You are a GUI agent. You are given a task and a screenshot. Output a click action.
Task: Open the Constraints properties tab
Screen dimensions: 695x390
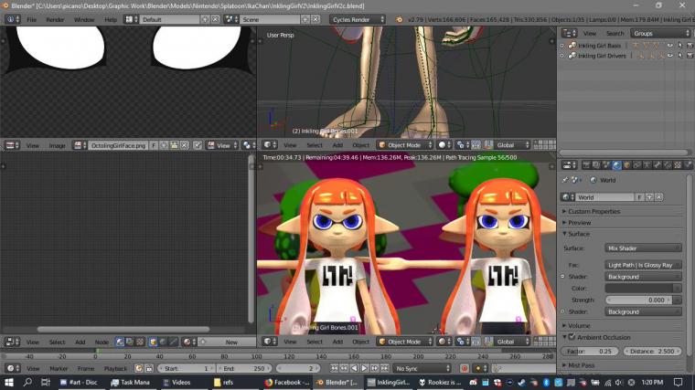tap(637, 165)
